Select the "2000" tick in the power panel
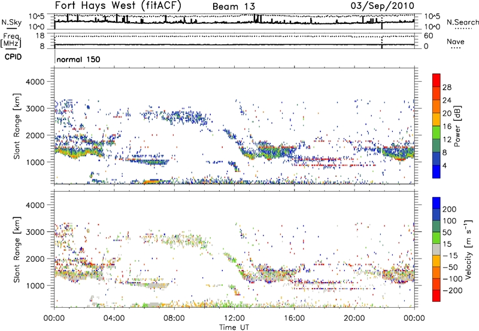 click(x=35, y=135)
